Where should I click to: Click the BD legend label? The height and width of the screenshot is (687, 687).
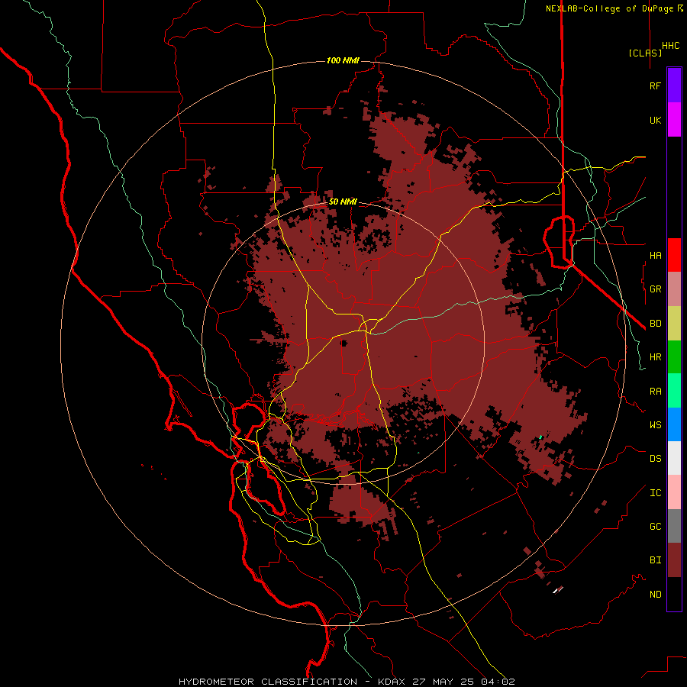pos(655,324)
